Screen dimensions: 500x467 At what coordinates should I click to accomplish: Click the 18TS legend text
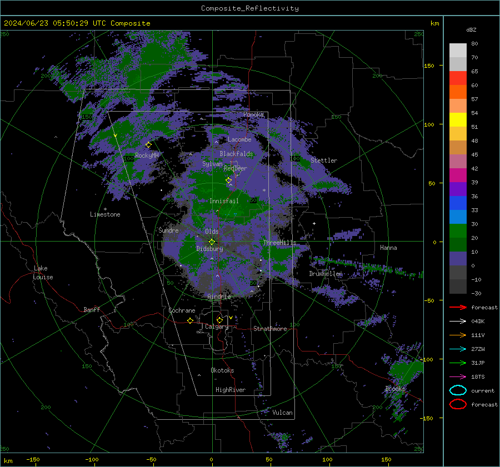pyautogui.click(x=478, y=377)
